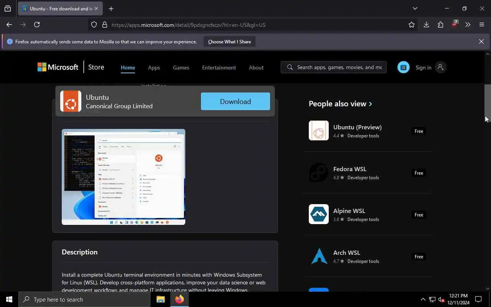491x307 pixels.
Task: Click the Microsoft logo
Action: tap(58, 67)
